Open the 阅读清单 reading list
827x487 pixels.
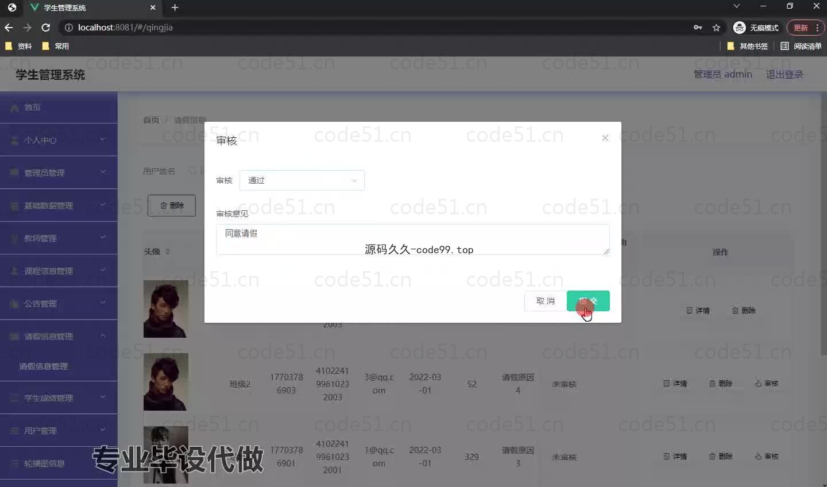[801, 46]
